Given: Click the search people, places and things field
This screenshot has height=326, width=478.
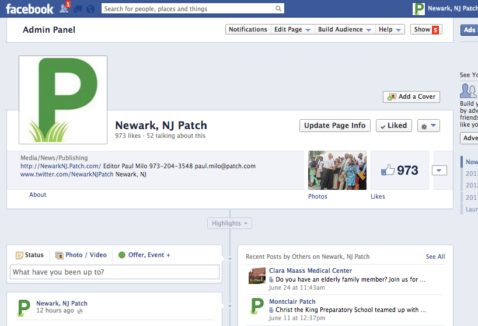Looking at the screenshot, I should [187, 9].
